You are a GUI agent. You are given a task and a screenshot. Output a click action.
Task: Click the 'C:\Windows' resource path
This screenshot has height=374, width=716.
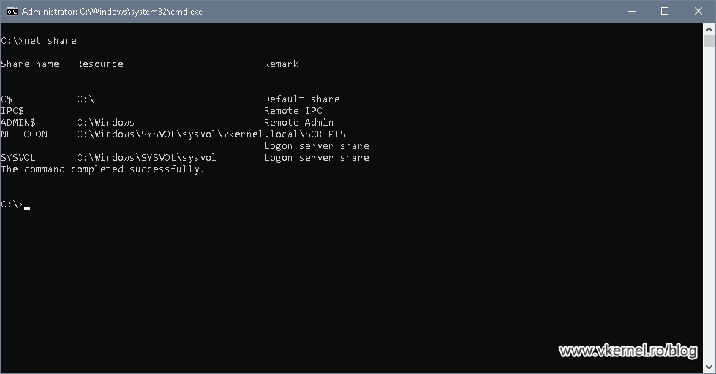(x=105, y=122)
